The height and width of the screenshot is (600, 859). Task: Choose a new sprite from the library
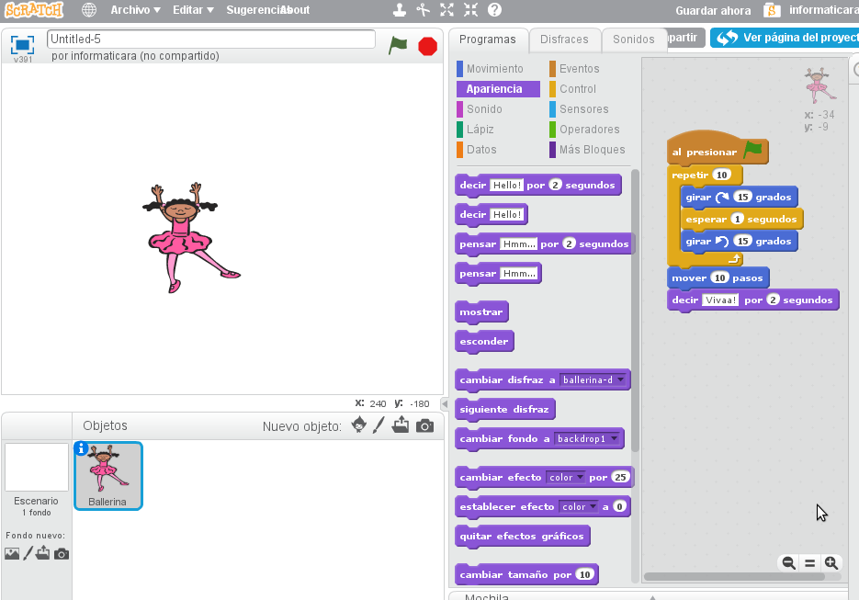click(358, 425)
